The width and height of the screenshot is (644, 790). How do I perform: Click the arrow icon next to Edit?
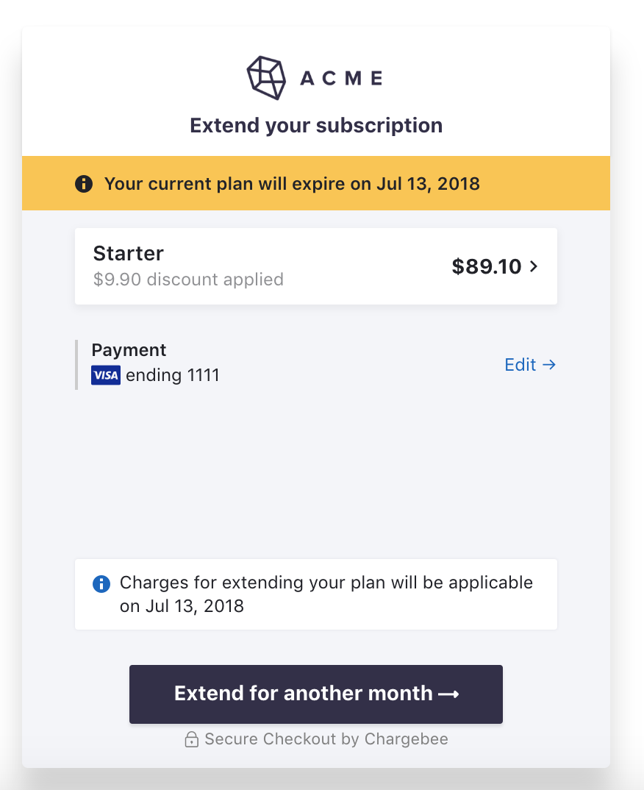click(x=548, y=365)
